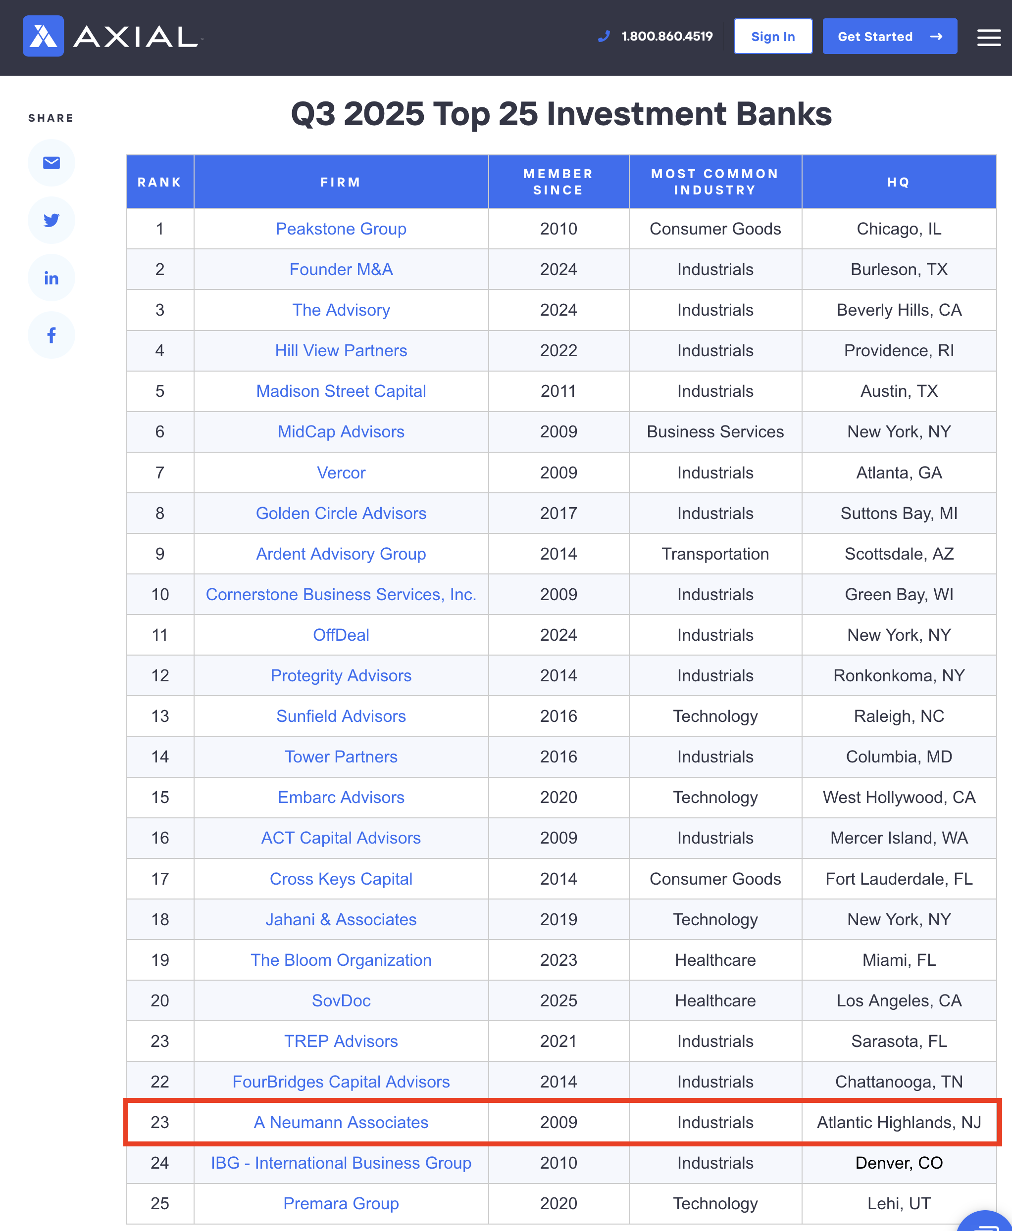Screen dimensions: 1012x1231
Task: Share on Facebook icon
Action: point(51,335)
